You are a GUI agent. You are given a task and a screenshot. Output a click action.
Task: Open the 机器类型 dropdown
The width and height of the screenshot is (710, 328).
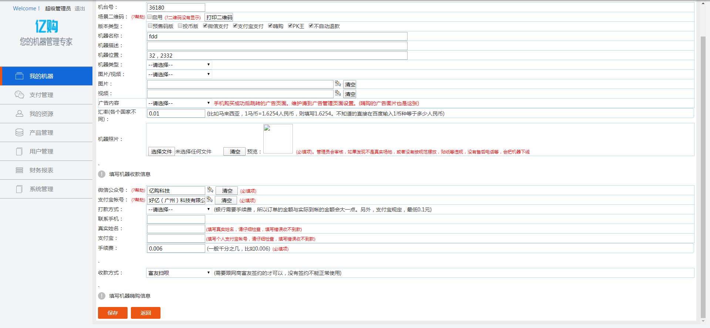point(179,65)
